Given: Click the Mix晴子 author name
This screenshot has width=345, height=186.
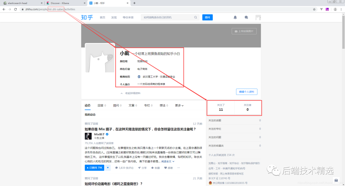Looking at the screenshot, I should [x=99, y=134].
